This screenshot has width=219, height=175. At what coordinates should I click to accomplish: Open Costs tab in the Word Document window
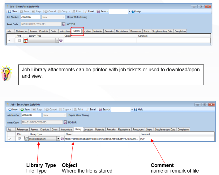(55, 129)
